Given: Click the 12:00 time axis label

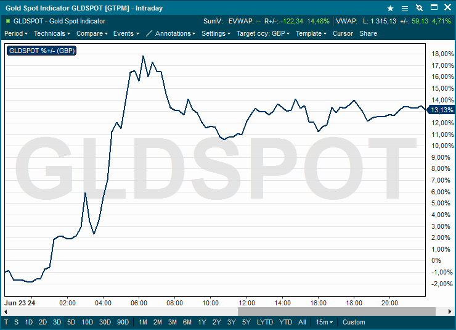Looking at the screenshot, I should (246, 303).
